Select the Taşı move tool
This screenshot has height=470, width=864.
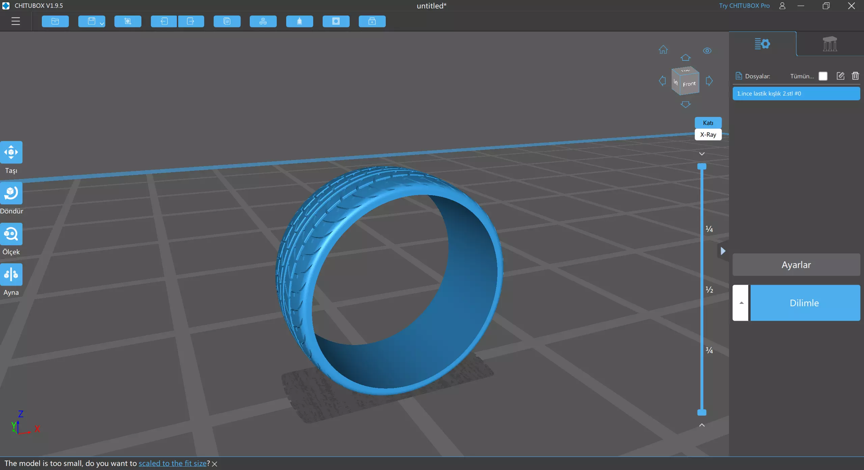(x=11, y=152)
